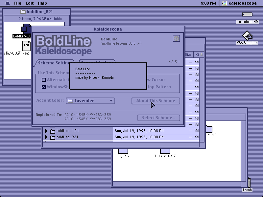Click the Anything become Bold description text

(x=121, y=44)
